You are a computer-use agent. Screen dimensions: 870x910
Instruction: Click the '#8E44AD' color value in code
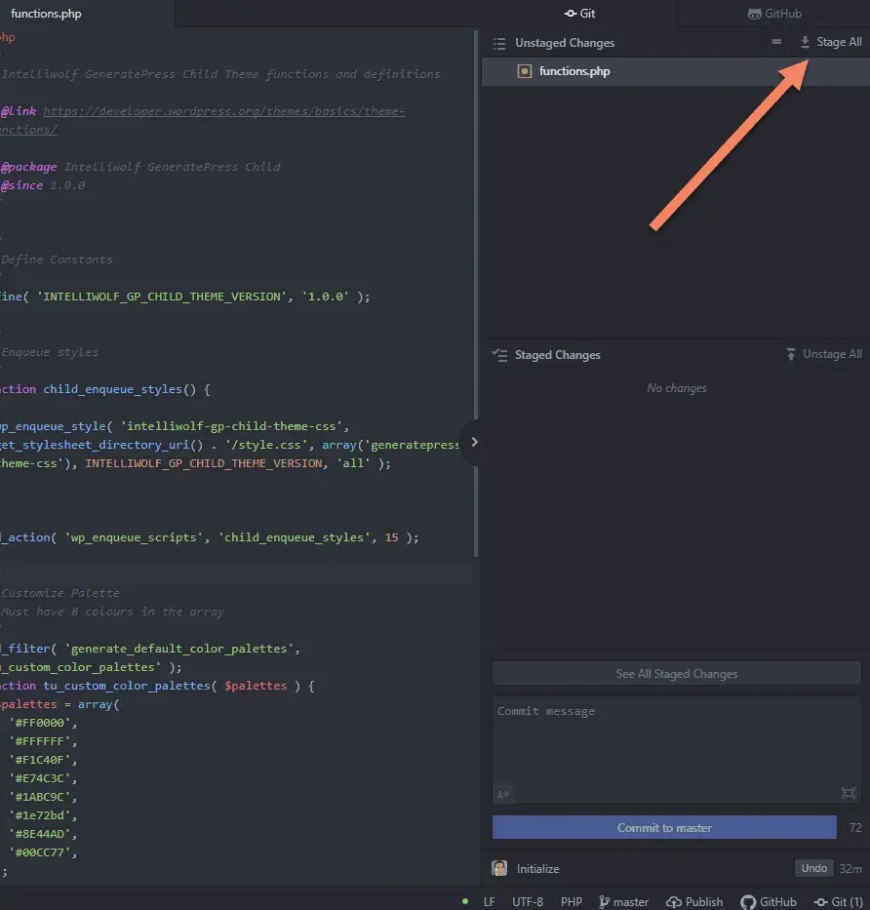[x=39, y=834]
